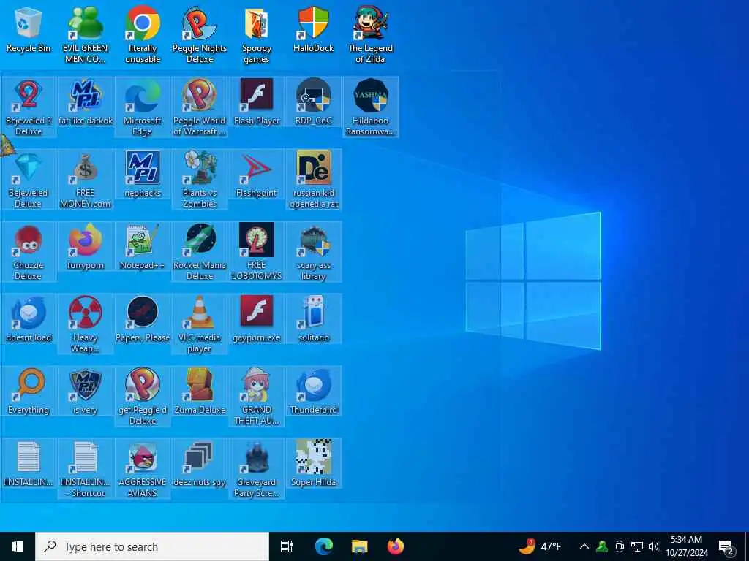Open the 47°F weather widget
The height and width of the screenshot is (561, 749).
[541, 546]
